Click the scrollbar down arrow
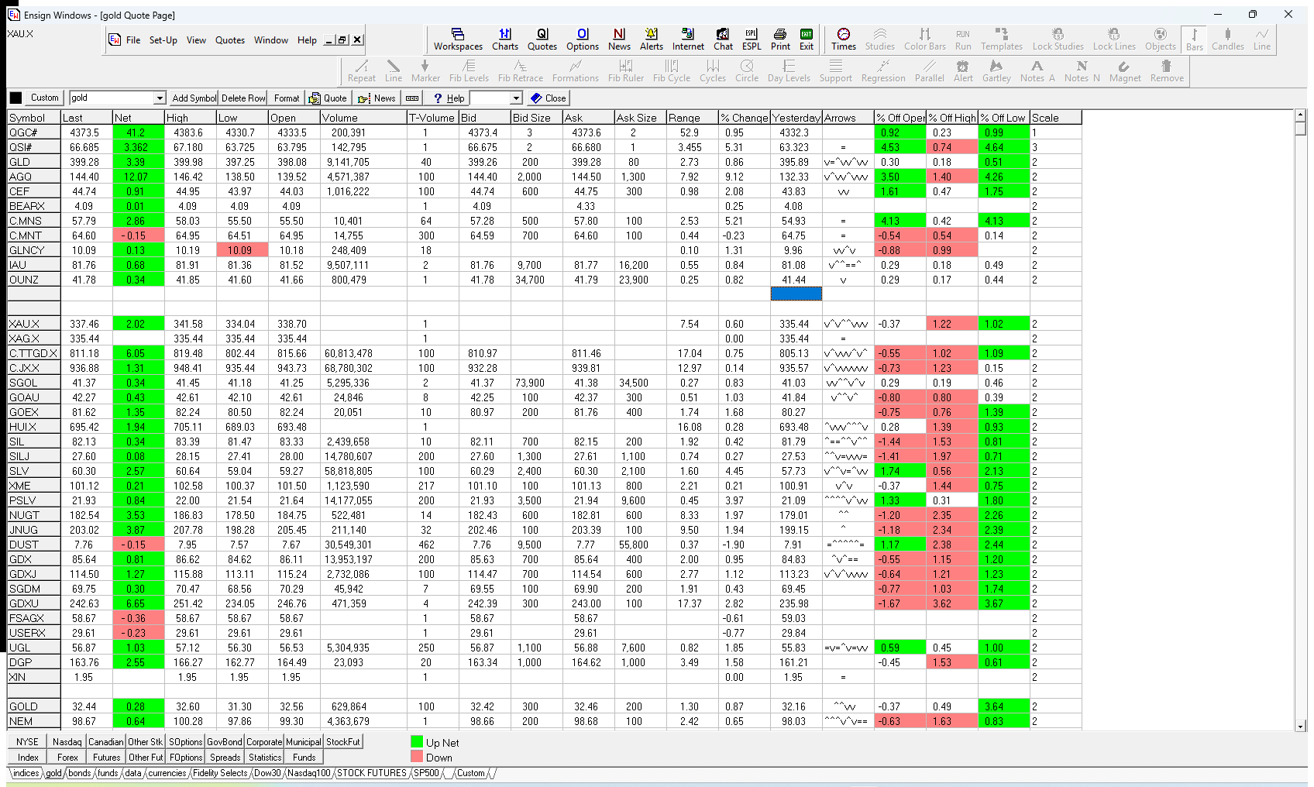Image resolution: width=1314 pixels, height=787 pixels. 1301,726
